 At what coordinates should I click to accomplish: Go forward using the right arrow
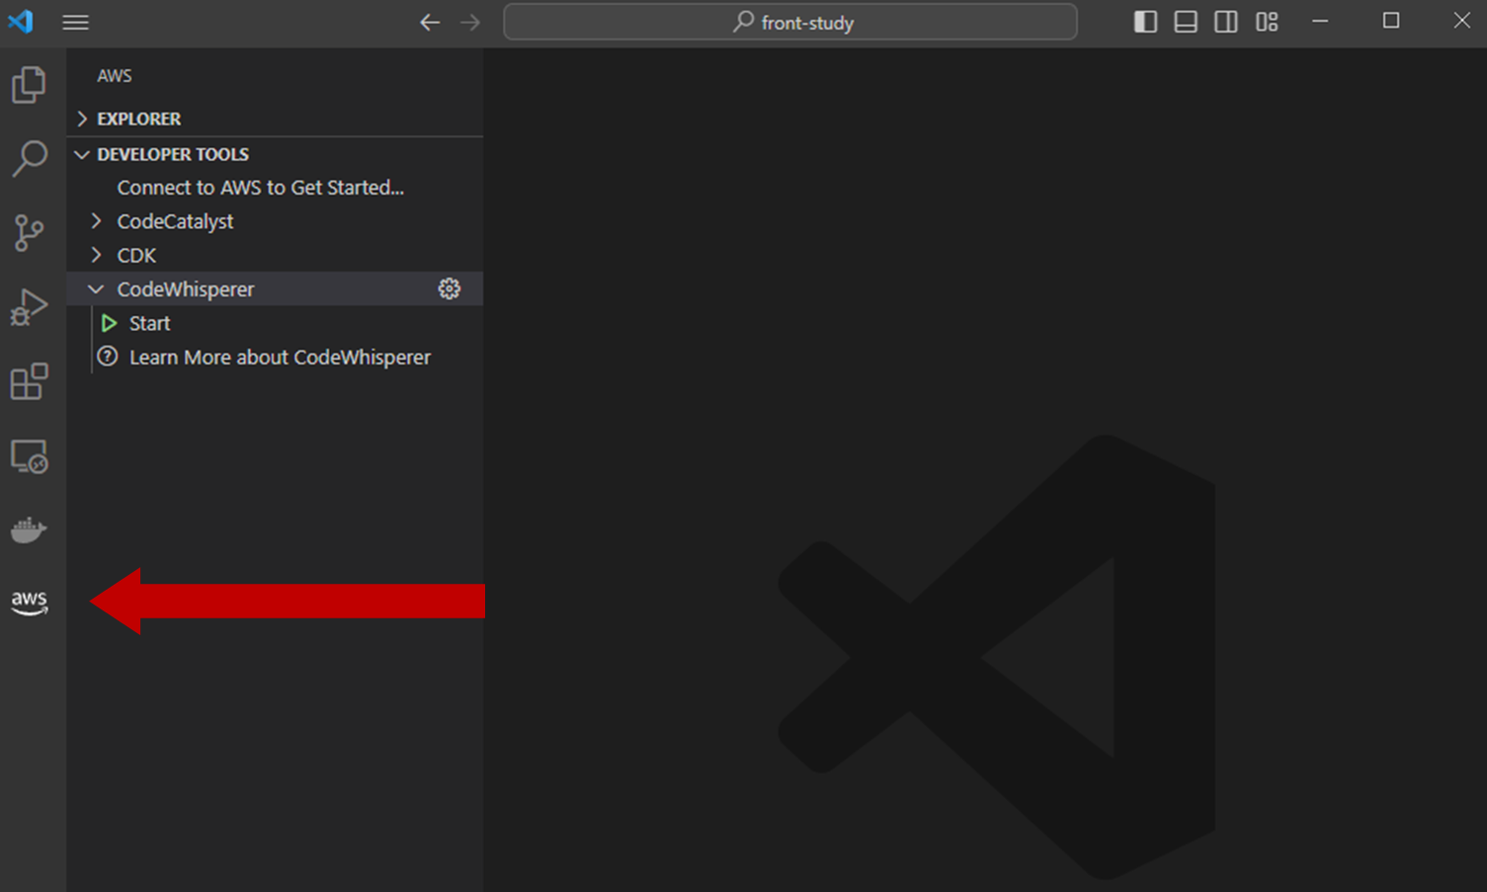point(470,22)
